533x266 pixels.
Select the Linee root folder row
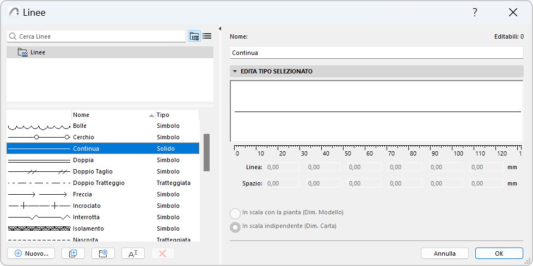110,52
